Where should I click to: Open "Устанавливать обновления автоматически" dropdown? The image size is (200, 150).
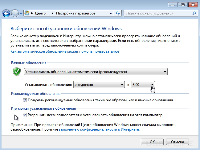tap(96, 72)
